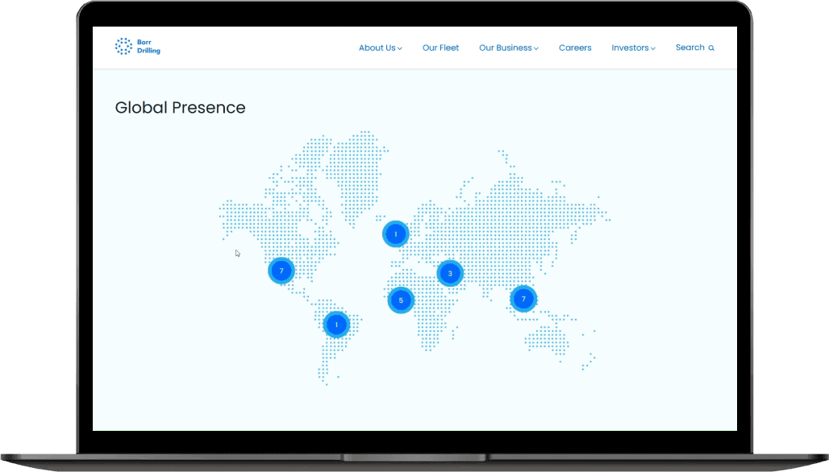Expand the About Us dropdown chevron

pyautogui.click(x=399, y=48)
